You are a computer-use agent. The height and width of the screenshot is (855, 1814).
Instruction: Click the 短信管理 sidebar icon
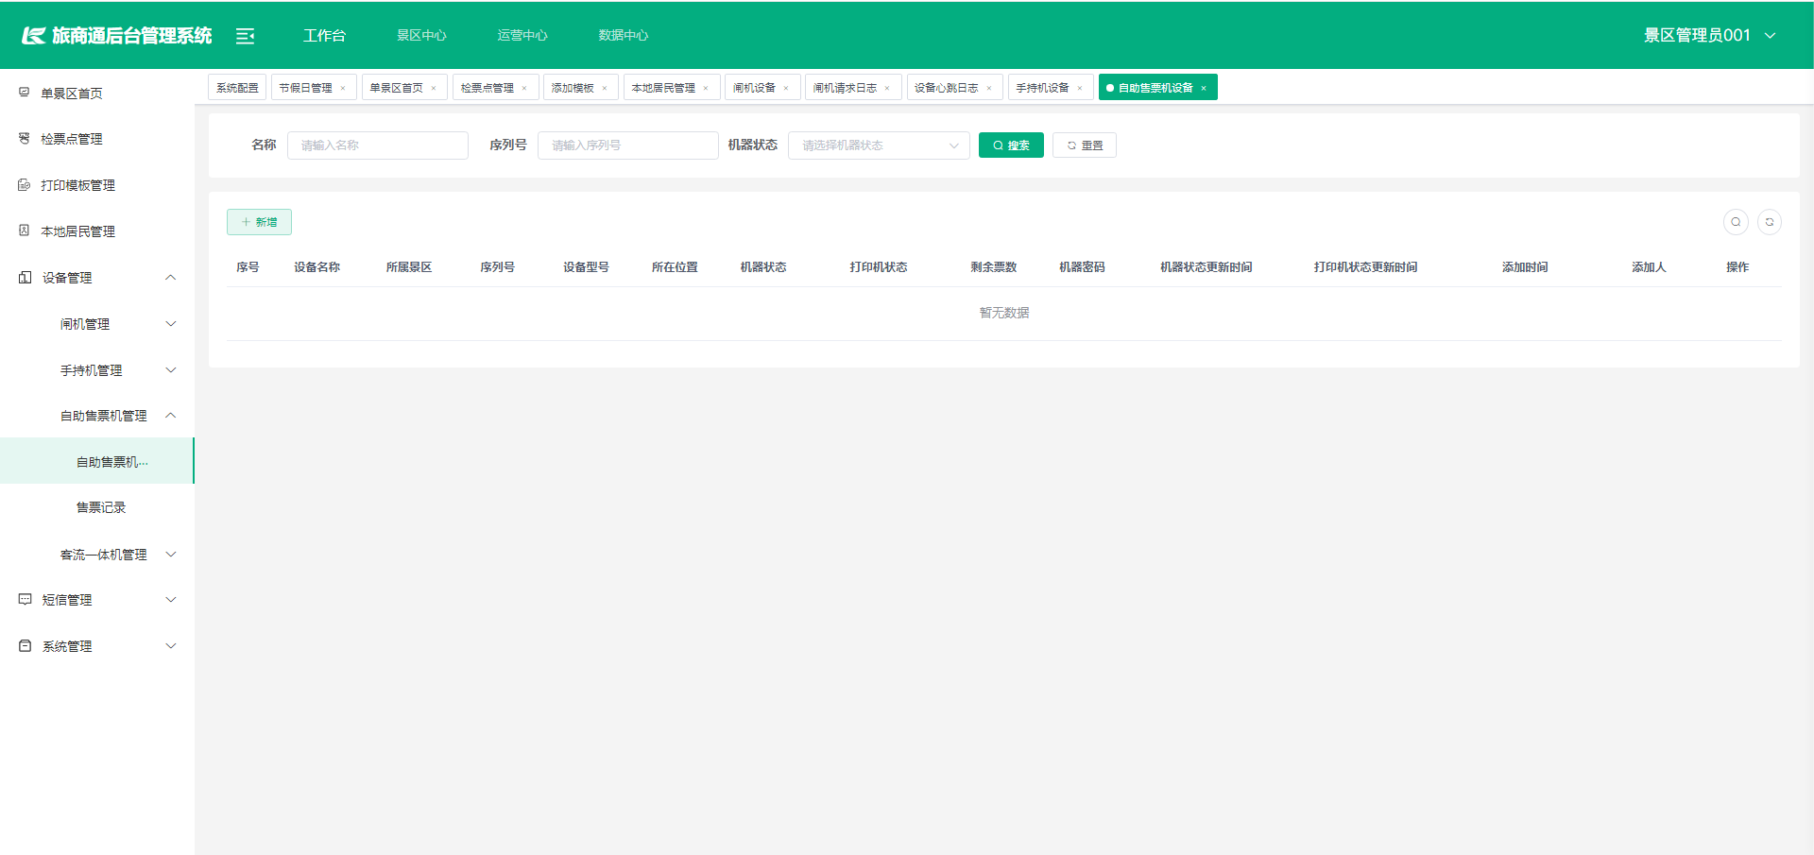(x=26, y=600)
